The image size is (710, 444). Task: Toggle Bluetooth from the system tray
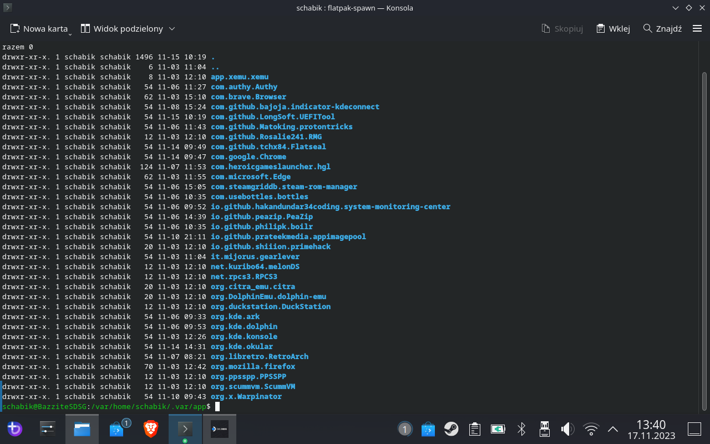[x=521, y=429]
